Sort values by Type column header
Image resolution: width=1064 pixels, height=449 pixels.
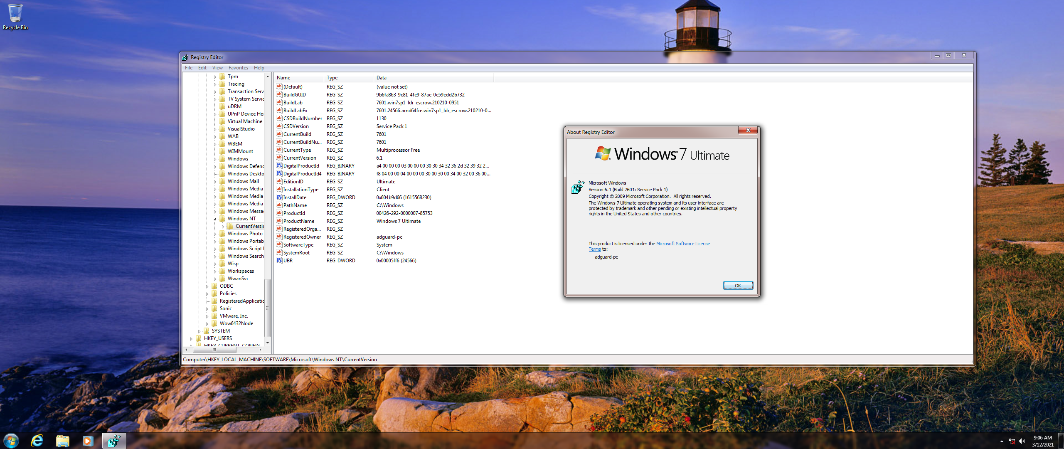pyautogui.click(x=349, y=78)
